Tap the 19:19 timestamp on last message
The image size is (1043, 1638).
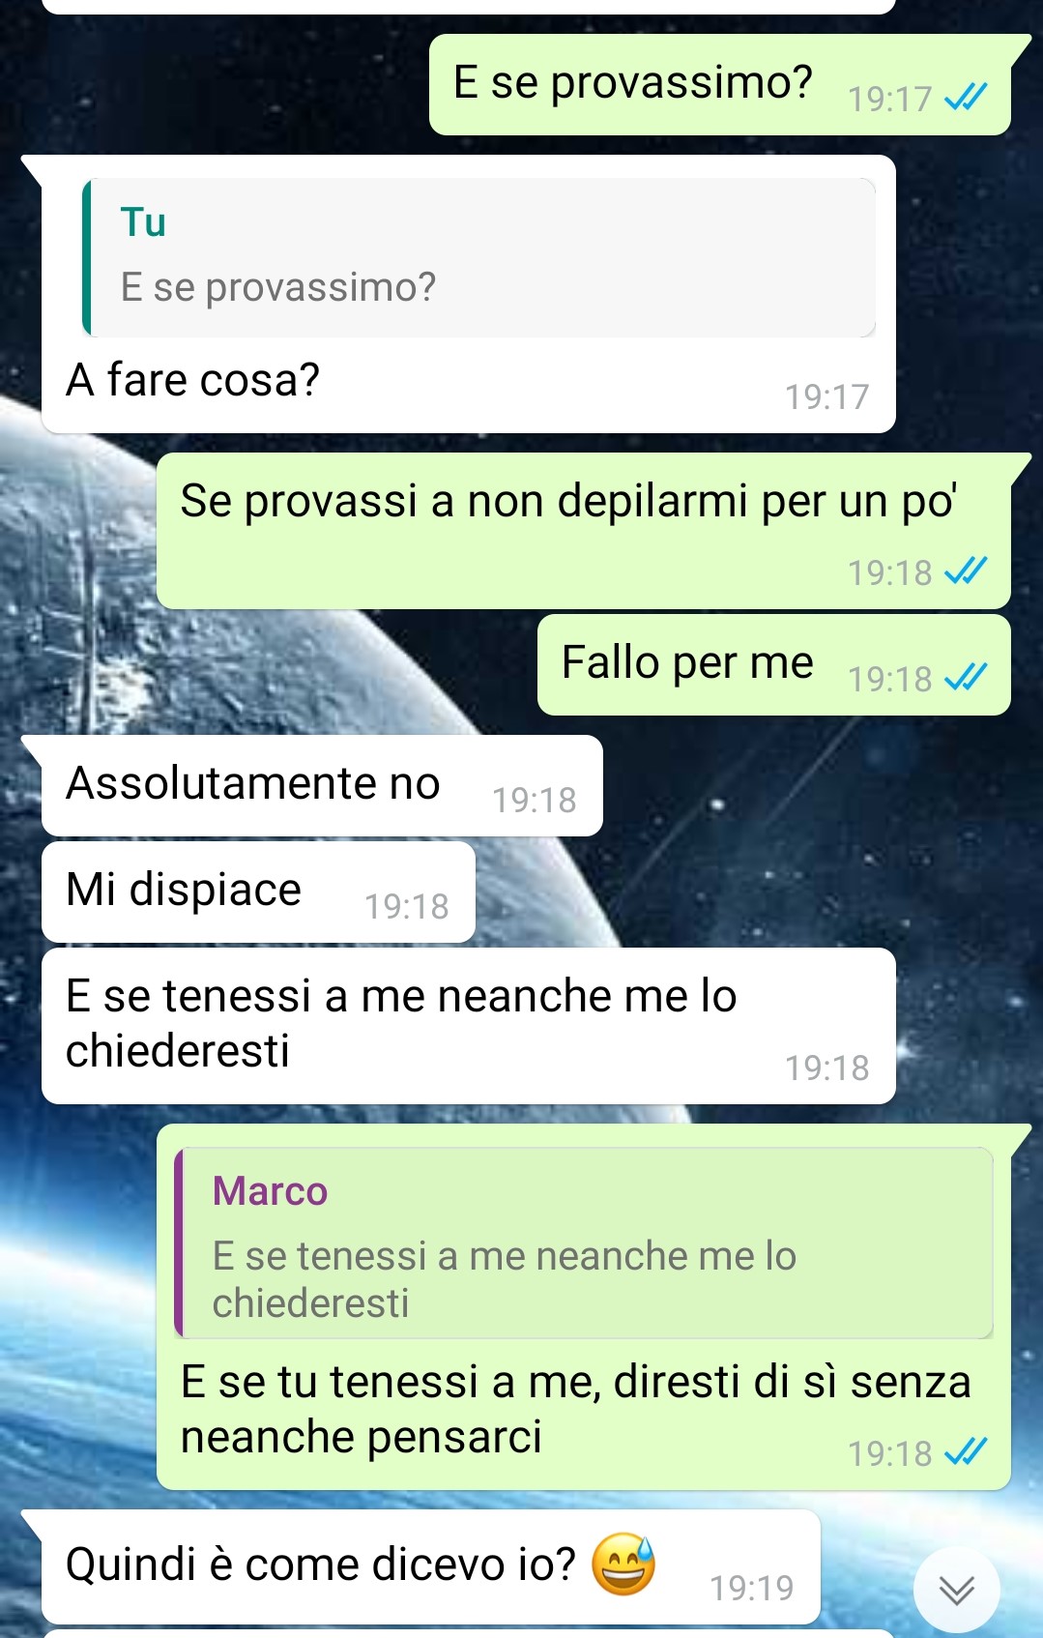pos(752,1588)
